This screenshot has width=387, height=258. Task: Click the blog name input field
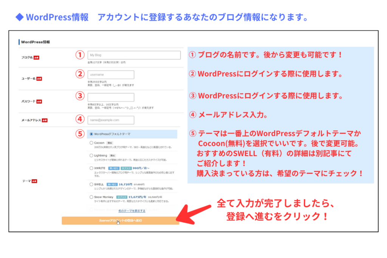pos(134,55)
